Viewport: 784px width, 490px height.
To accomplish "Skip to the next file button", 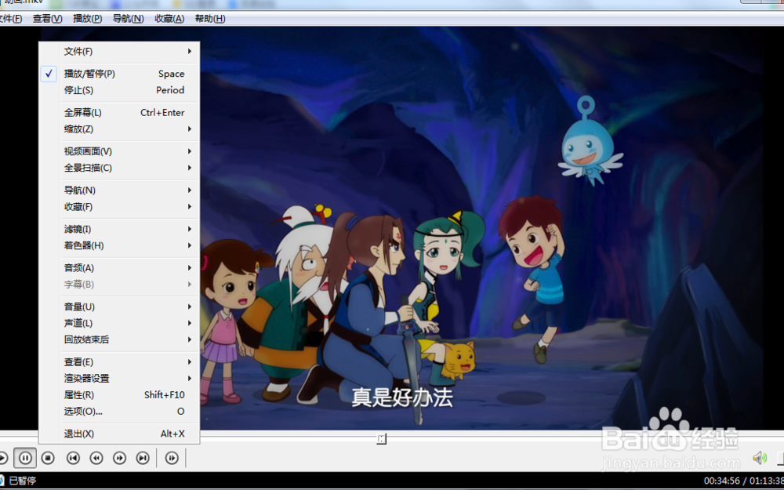I will (143, 458).
